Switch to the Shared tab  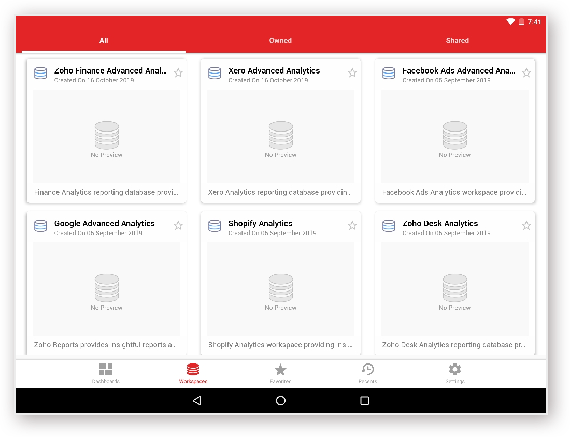(x=458, y=41)
